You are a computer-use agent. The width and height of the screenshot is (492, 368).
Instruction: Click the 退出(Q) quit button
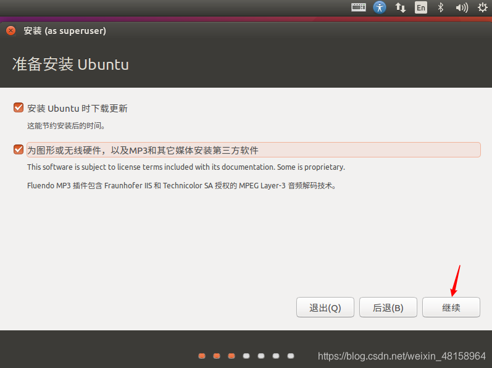click(x=325, y=307)
